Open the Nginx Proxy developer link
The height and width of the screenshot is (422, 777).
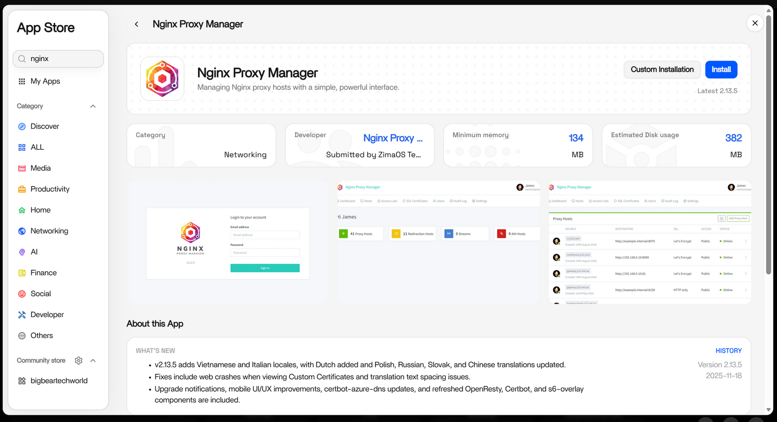[x=393, y=138]
